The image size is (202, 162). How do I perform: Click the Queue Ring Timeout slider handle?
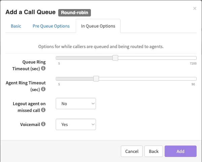pyautogui.click(x=115, y=58)
